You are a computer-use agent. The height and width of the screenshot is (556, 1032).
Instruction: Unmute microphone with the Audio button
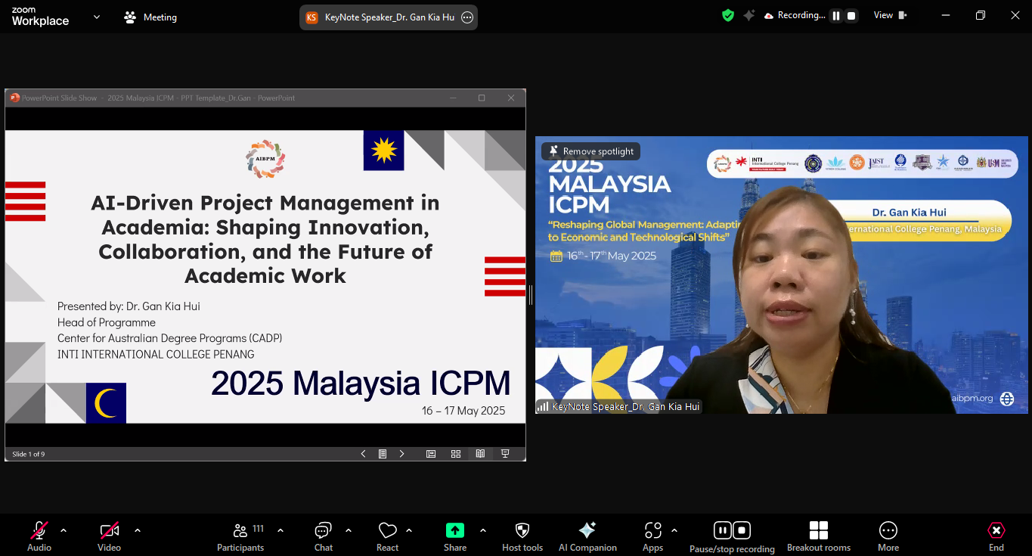(x=39, y=536)
